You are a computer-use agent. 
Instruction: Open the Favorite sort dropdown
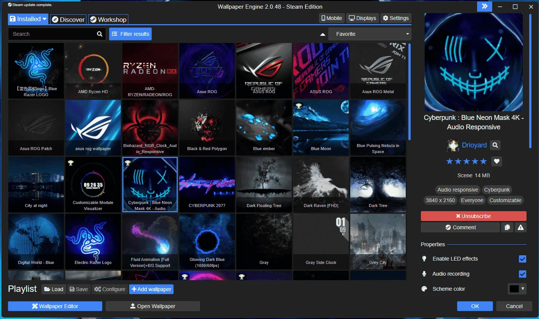[x=370, y=34]
